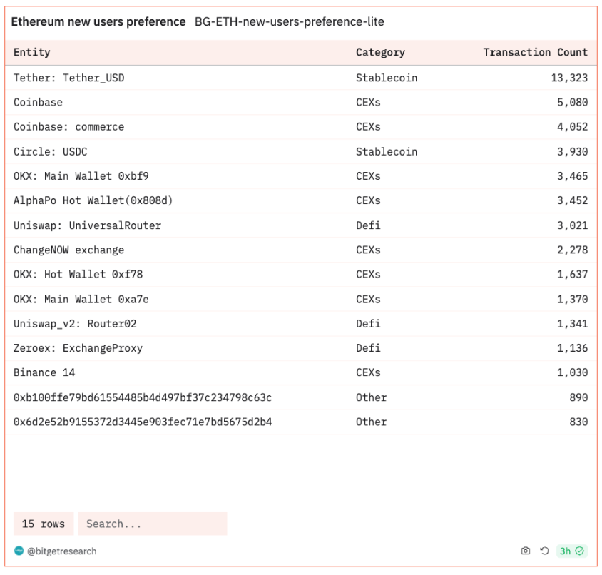Screen dimensions: 602x575
Task: Click the 15 rows indicator
Action: point(44,524)
